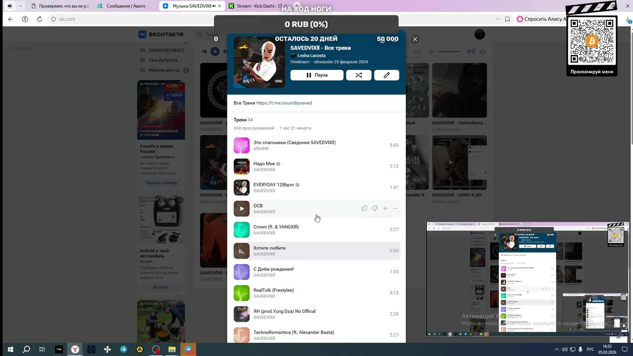Click Спросить Алису button
The width and height of the screenshot is (633, 356).
541,19
